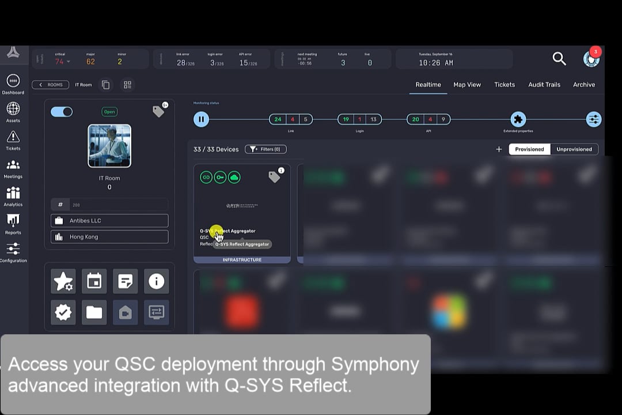The width and height of the screenshot is (622, 415).
Task: Switch to Unprovisioned devices
Action: pyautogui.click(x=574, y=149)
